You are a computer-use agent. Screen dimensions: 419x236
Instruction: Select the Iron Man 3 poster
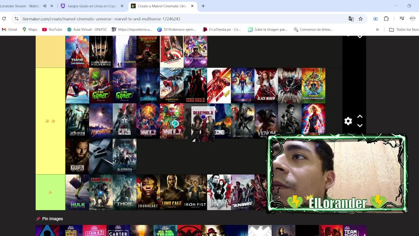pos(101,192)
